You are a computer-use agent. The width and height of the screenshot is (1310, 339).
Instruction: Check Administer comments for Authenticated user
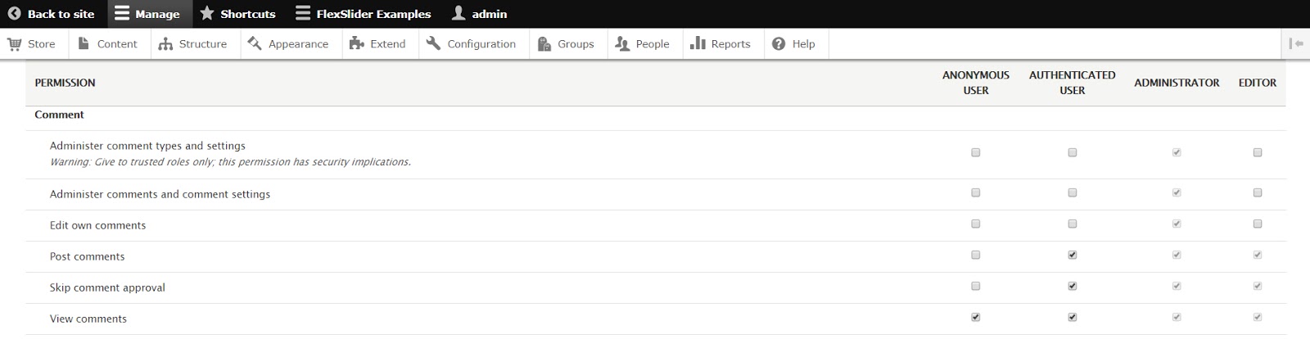[1073, 193]
